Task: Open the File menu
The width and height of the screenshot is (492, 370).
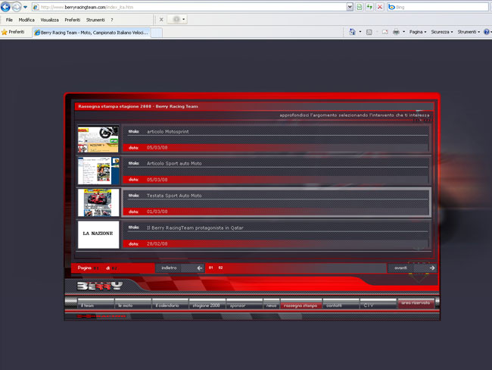Action: (x=9, y=20)
